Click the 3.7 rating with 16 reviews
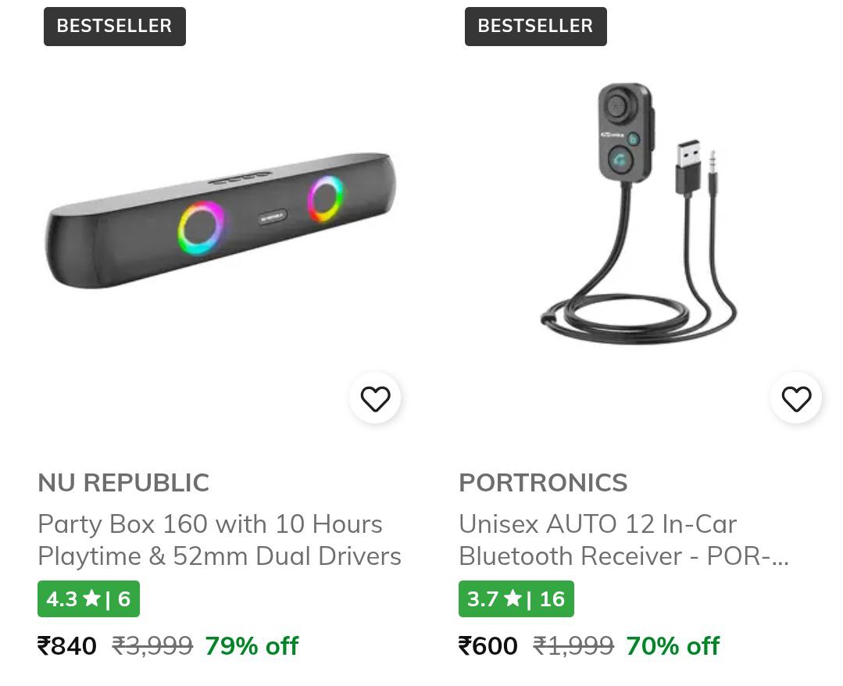The width and height of the screenshot is (843, 686). (x=516, y=598)
